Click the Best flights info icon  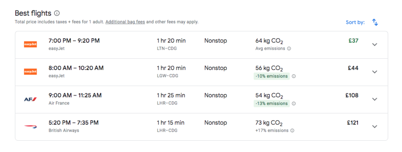point(57,13)
